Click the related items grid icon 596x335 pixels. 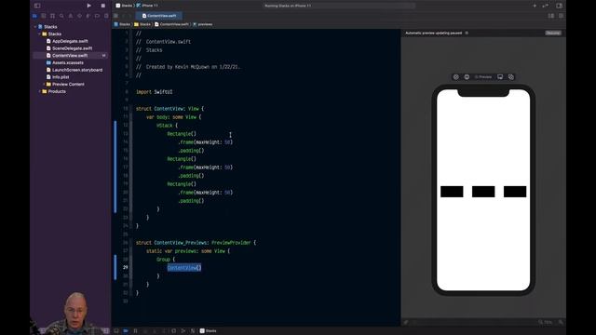pyautogui.click(x=115, y=16)
